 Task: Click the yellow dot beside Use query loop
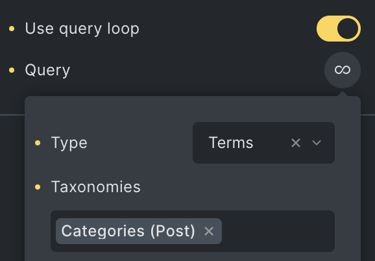12,29
